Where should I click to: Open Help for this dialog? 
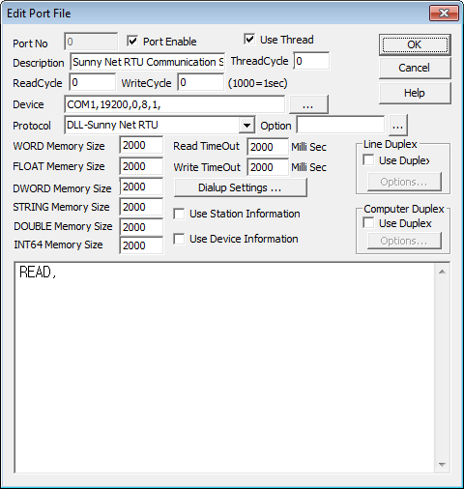click(x=415, y=93)
